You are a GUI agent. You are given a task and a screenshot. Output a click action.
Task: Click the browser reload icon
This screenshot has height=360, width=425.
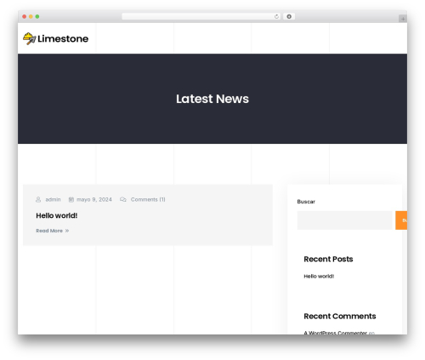pyautogui.click(x=276, y=17)
